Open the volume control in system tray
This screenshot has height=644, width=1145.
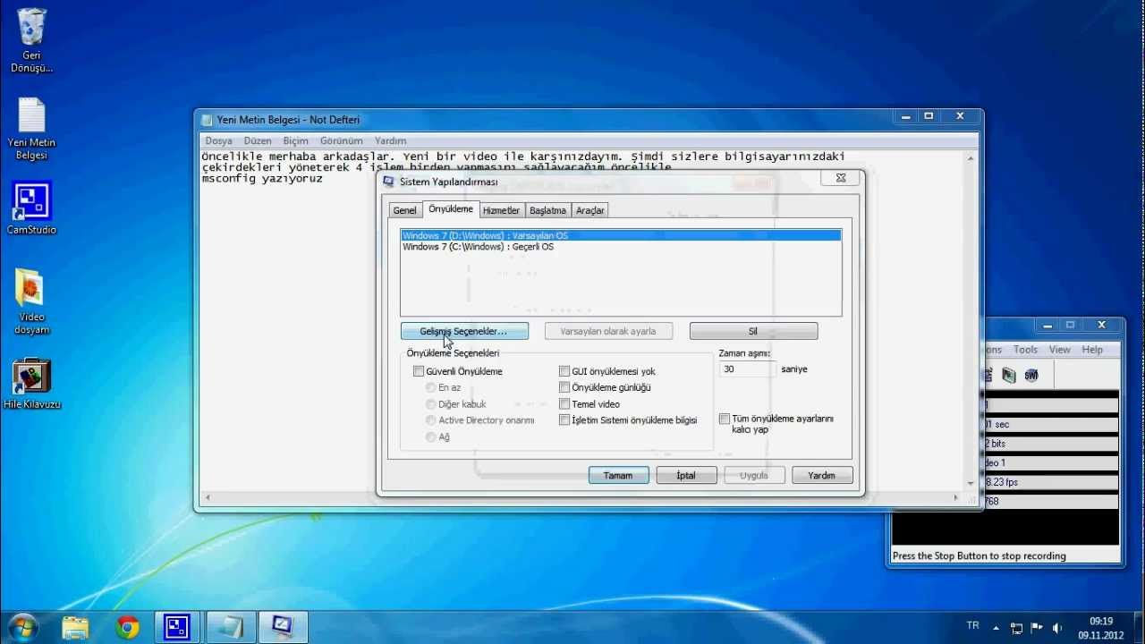click(x=1057, y=628)
